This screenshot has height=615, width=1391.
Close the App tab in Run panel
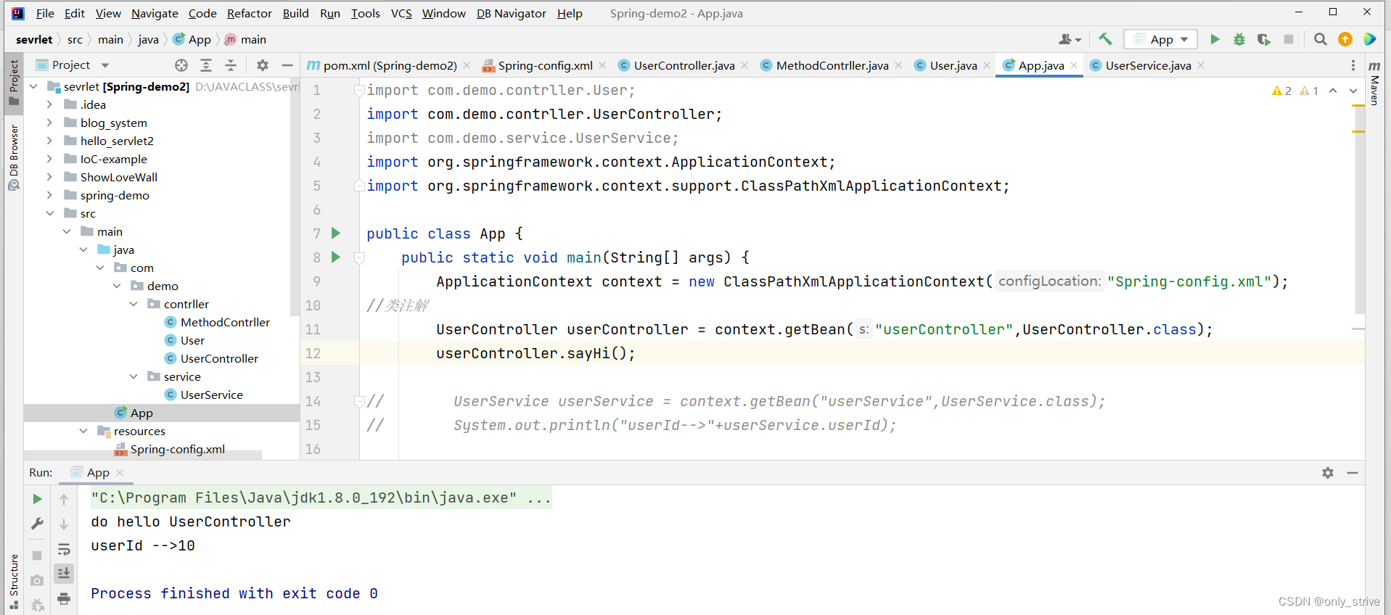click(x=120, y=473)
